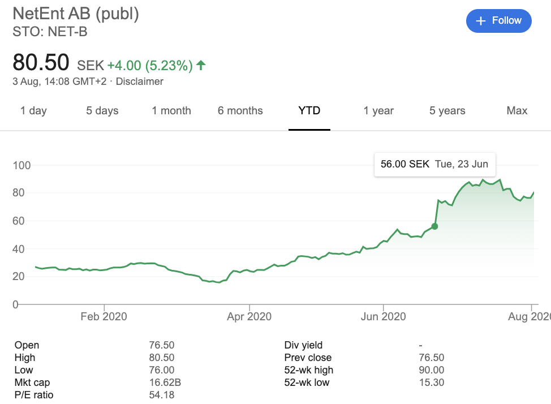Viewport: 551px width, 404px height.
Task: Click the Prev close label
Action: coord(308,358)
